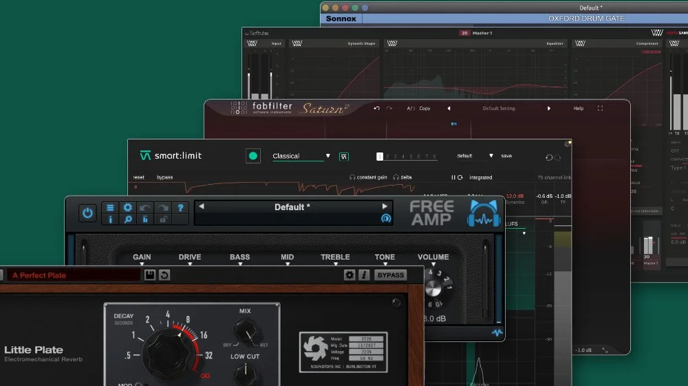The image size is (688, 386).
Task: Click save in smart:limit
Action: [x=506, y=155]
